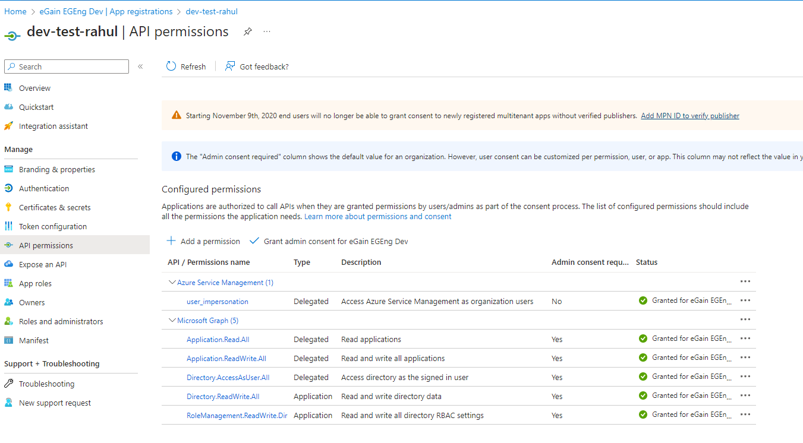This screenshot has height=443, width=803.
Task: Go to Certificates & secrets
Action: [x=55, y=207]
